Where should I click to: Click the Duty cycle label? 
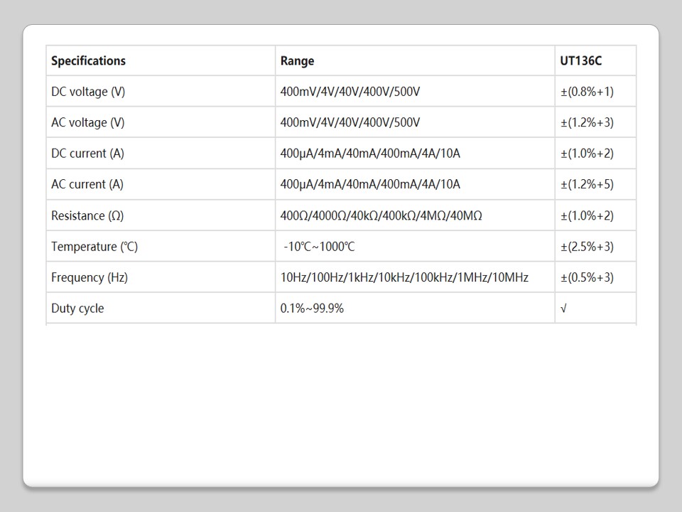click(x=77, y=309)
